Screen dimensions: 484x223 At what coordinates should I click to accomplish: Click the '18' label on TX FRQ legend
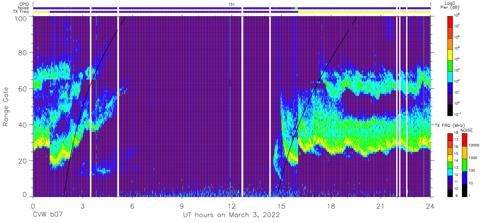pos(456,133)
